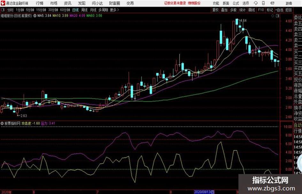Open the 股票指标网 indicator round dropdown button

[2, 123]
